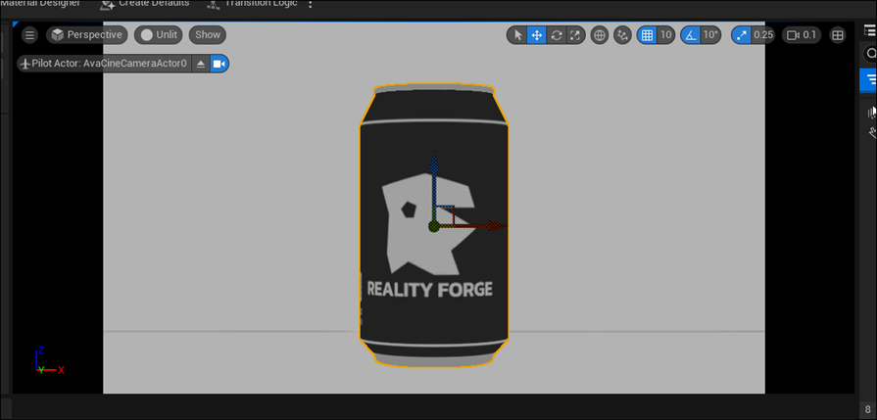Toggle the camera view for the piloted actor
This screenshot has height=420, width=877.
(x=219, y=64)
